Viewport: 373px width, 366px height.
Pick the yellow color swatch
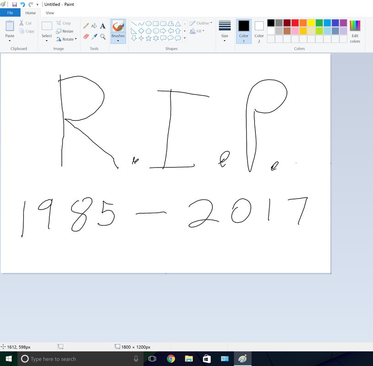coord(311,23)
